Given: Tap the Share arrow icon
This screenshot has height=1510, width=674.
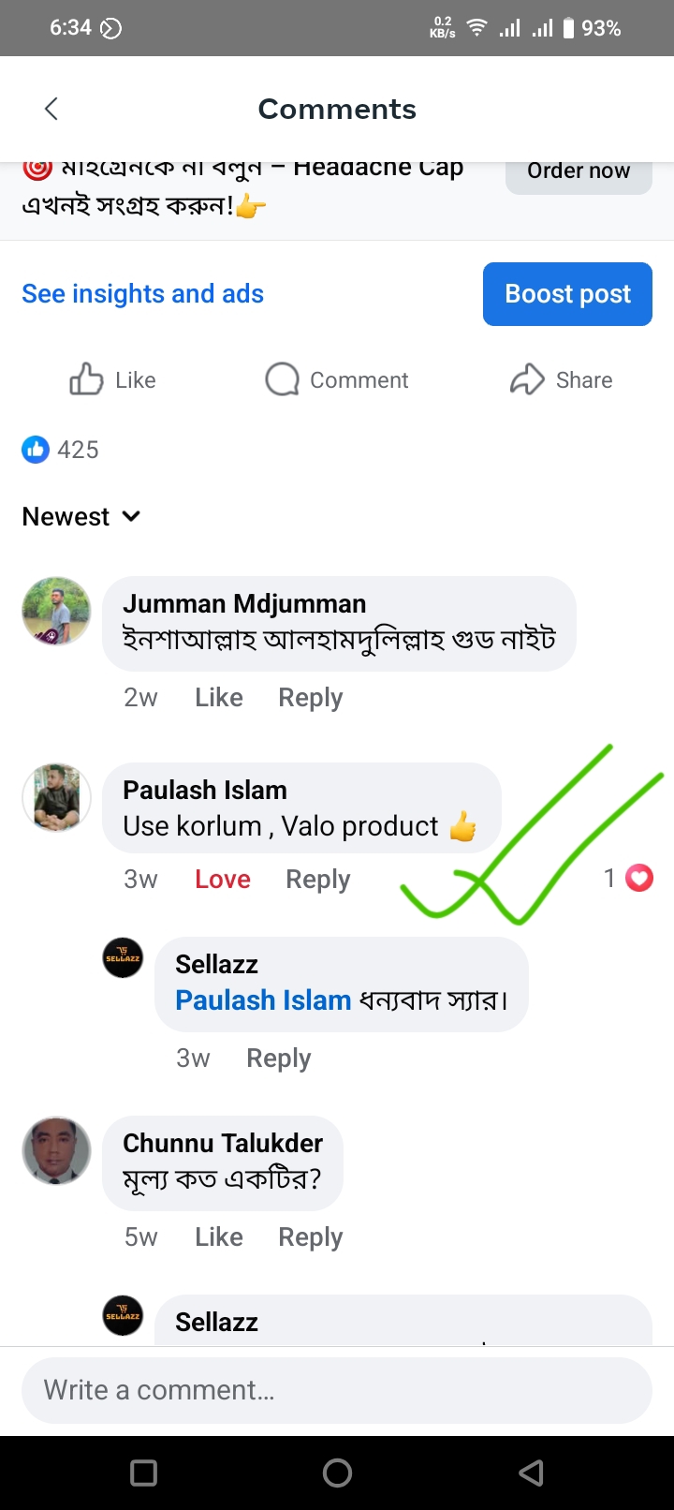Looking at the screenshot, I should 529,379.
